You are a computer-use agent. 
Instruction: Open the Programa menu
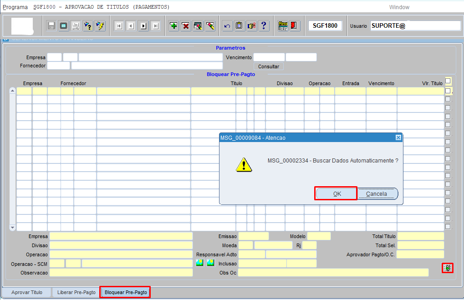pyautogui.click(x=15, y=7)
